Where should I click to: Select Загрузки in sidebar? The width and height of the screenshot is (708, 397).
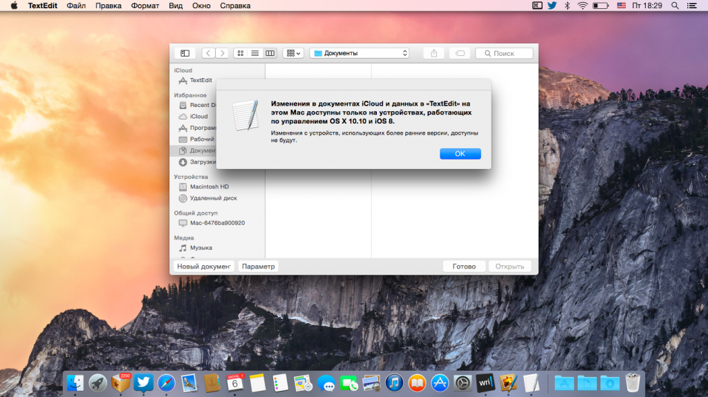[x=197, y=162]
